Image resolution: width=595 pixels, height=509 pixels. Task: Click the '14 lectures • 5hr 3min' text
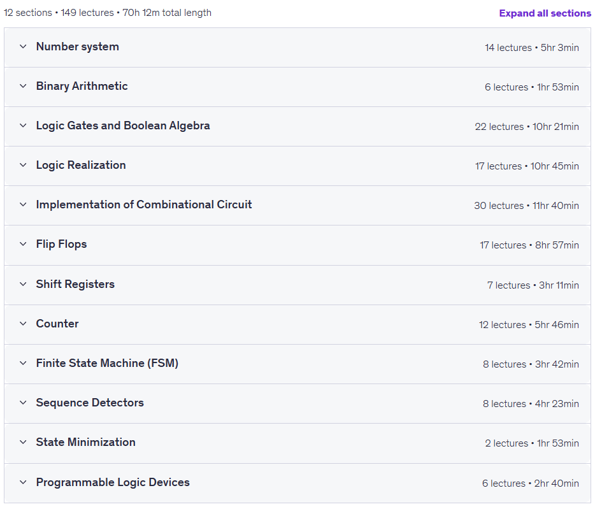pos(532,48)
